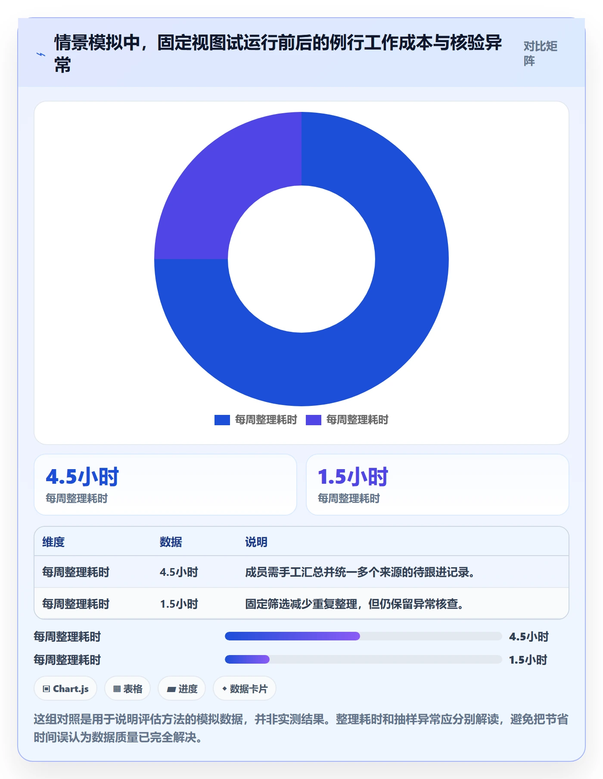Screen dimensions: 603x779
Task: Click the 1.5小时 cell in the table
Action: click(x=179, y=604)
